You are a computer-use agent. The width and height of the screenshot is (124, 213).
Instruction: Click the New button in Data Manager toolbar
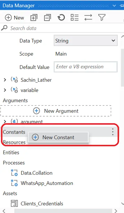point(14,18)
